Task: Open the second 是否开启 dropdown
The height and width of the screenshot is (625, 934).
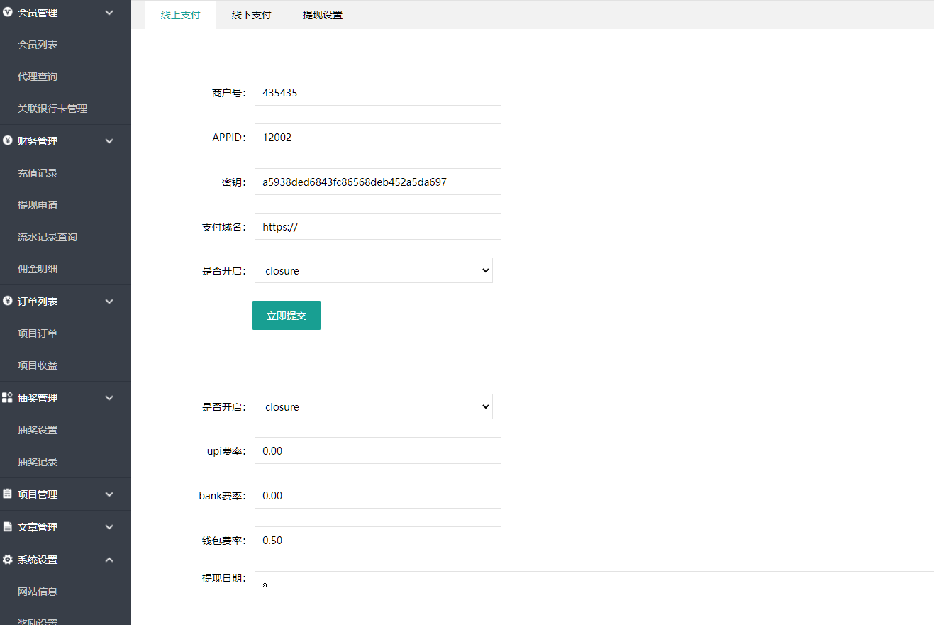Action: (373, 406)
